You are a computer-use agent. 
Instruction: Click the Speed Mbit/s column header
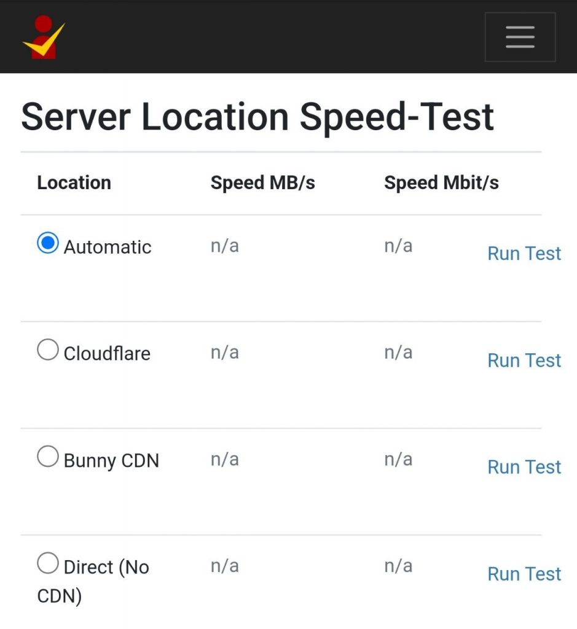click(441, 183)
